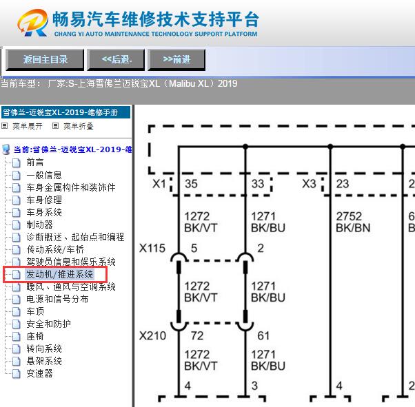Open 传动系统/车桥 section
The width and height of the screenshot is (415, 407).
(x=55, y=249)
